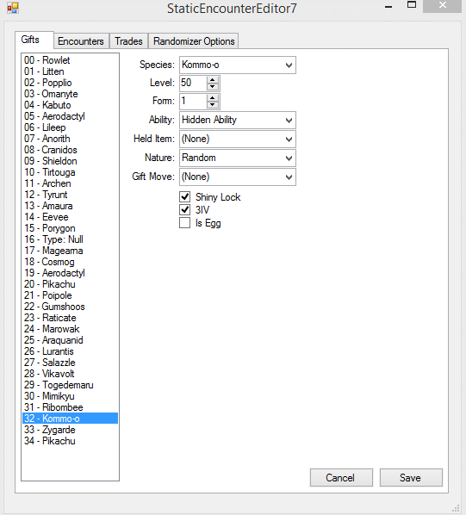466x515 pixels.
Task: Select 03 - Omanyte entry
Action: (x=70, y=94)
